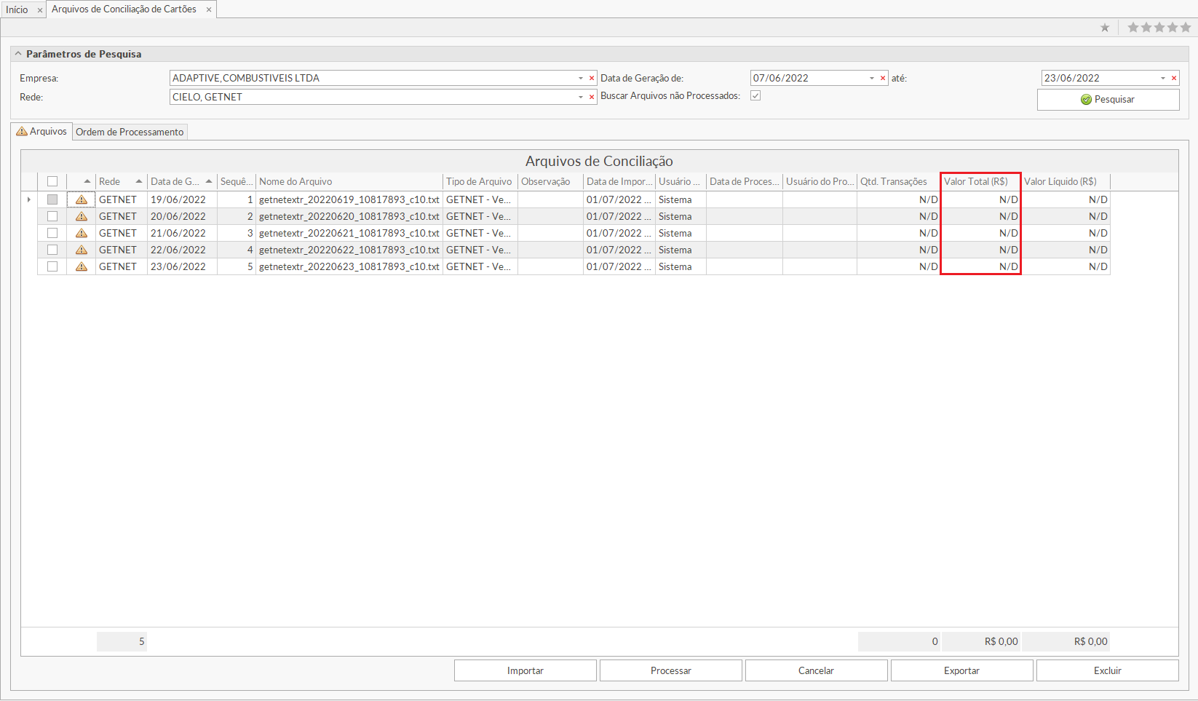Click the Data de Impor... column header
The image size is (1198, 701).
[619, 181]
